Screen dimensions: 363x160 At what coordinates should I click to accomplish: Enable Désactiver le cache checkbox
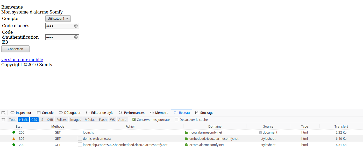coord(176,120)
